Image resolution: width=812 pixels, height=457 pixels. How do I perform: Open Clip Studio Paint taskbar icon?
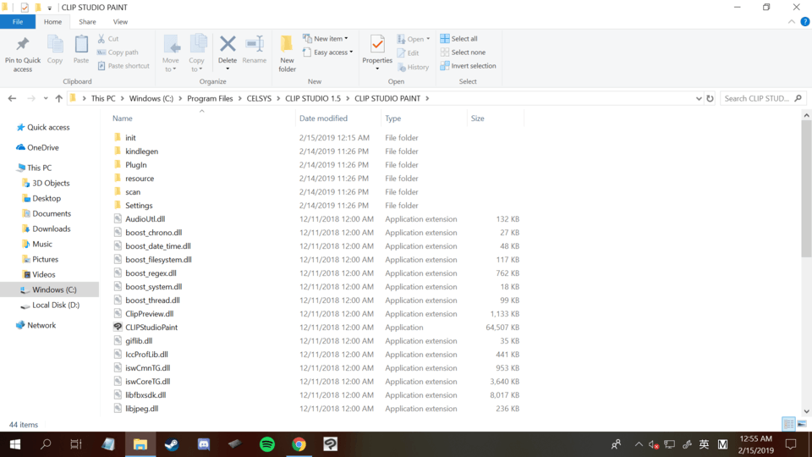pyautogui.click(x=331, y=444)
